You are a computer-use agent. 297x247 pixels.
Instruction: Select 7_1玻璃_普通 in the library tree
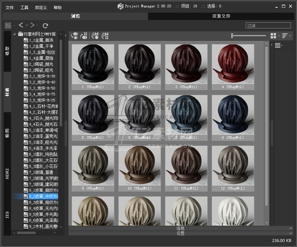[x=41, y=172]
